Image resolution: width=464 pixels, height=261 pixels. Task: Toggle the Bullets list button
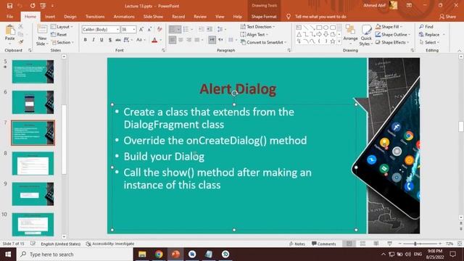pyautogui.click(x=172, y=29)
